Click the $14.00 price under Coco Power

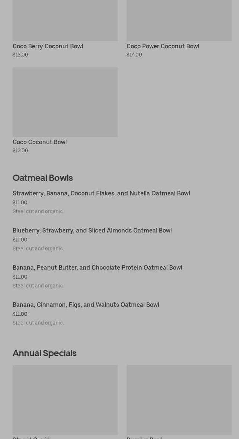pos(134,55)
